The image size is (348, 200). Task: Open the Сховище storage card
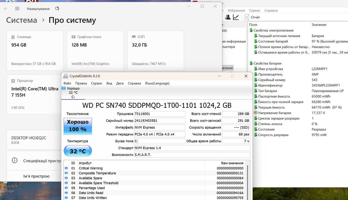coord(35,50)
